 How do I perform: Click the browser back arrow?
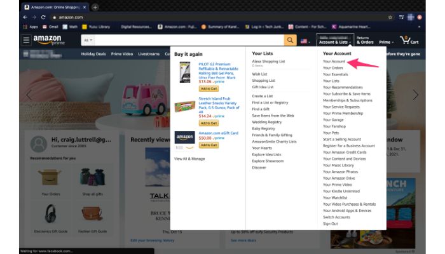[25, 17]
